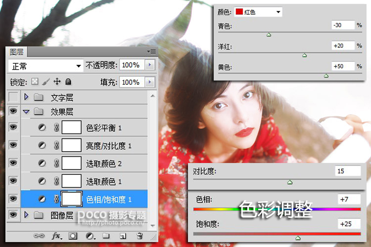This screenshot has height=247, width=371.
Task: Click the lock transparent pixels icon
Action: [x=35, y=82]
